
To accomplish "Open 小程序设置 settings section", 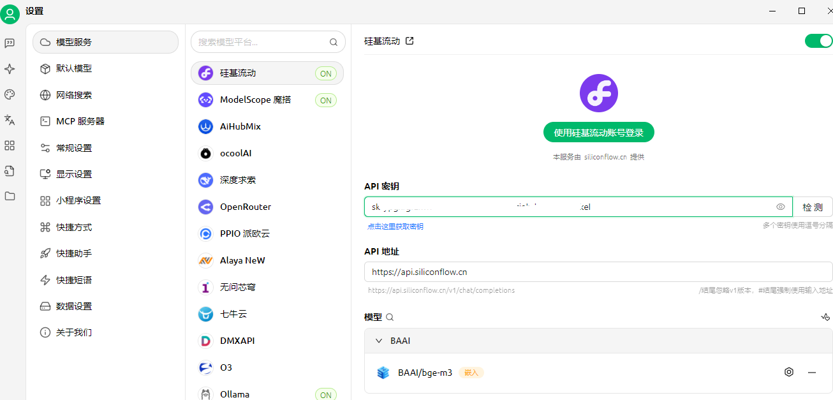I will point(105,200).
